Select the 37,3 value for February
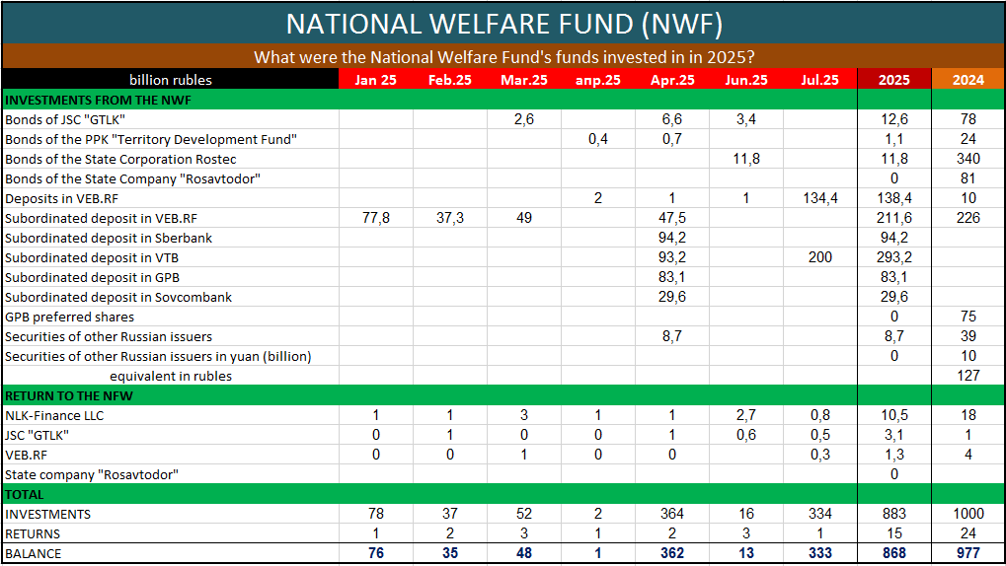 [450, 218]
